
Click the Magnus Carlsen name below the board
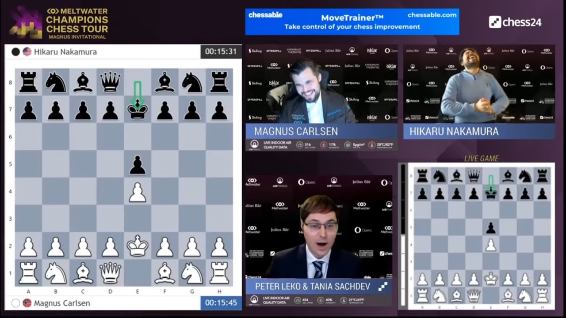(x=62, y=303)
